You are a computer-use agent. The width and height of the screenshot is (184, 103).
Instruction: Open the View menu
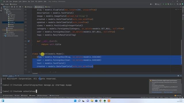click(11, 1)
